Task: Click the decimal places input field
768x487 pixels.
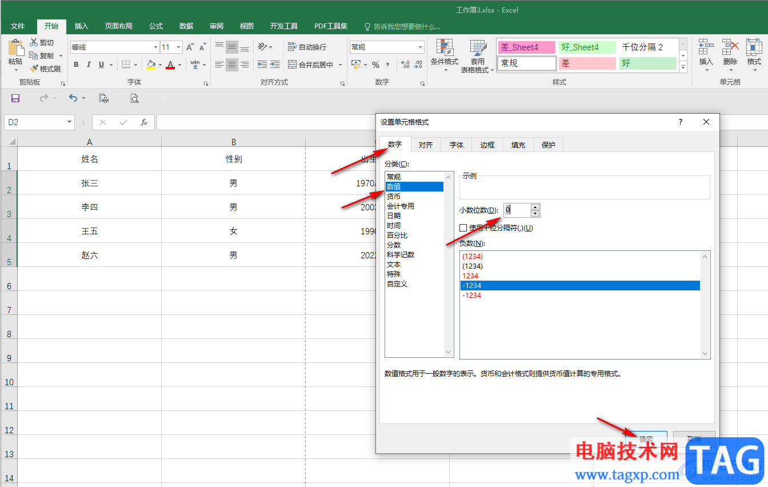Action: (x=517, y=210)
